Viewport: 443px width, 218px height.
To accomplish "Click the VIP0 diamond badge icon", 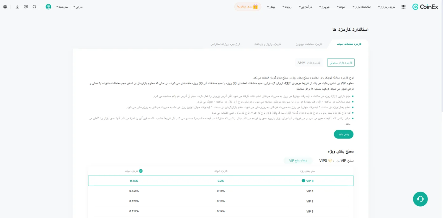I will coord(330,161).
